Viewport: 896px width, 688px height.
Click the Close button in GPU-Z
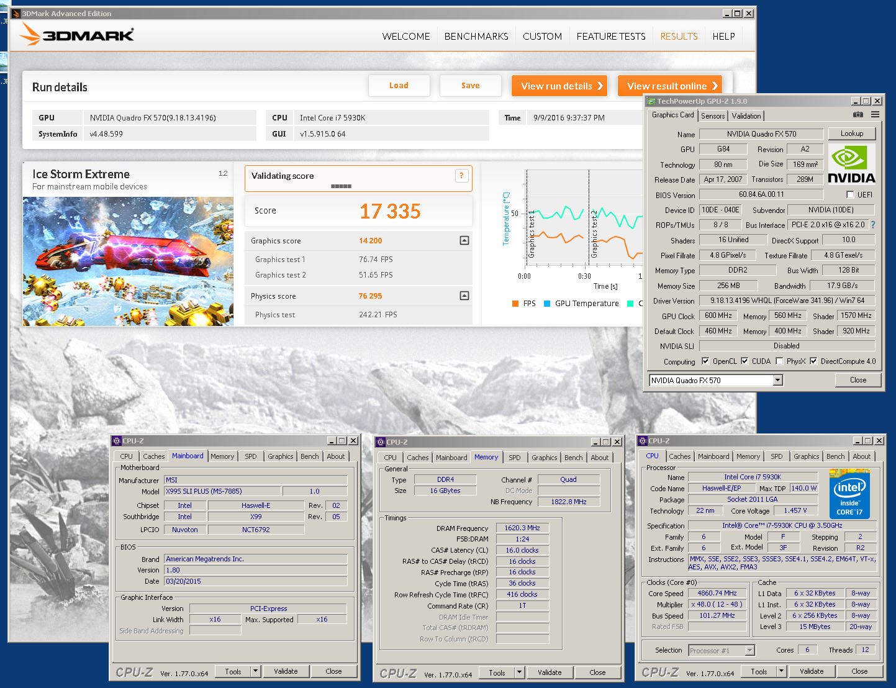(858, 380)
